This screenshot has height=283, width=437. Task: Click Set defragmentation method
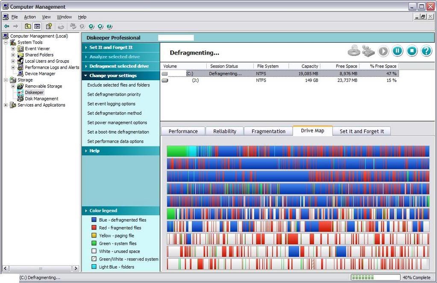pyautogui.click(x=114, y=113)
